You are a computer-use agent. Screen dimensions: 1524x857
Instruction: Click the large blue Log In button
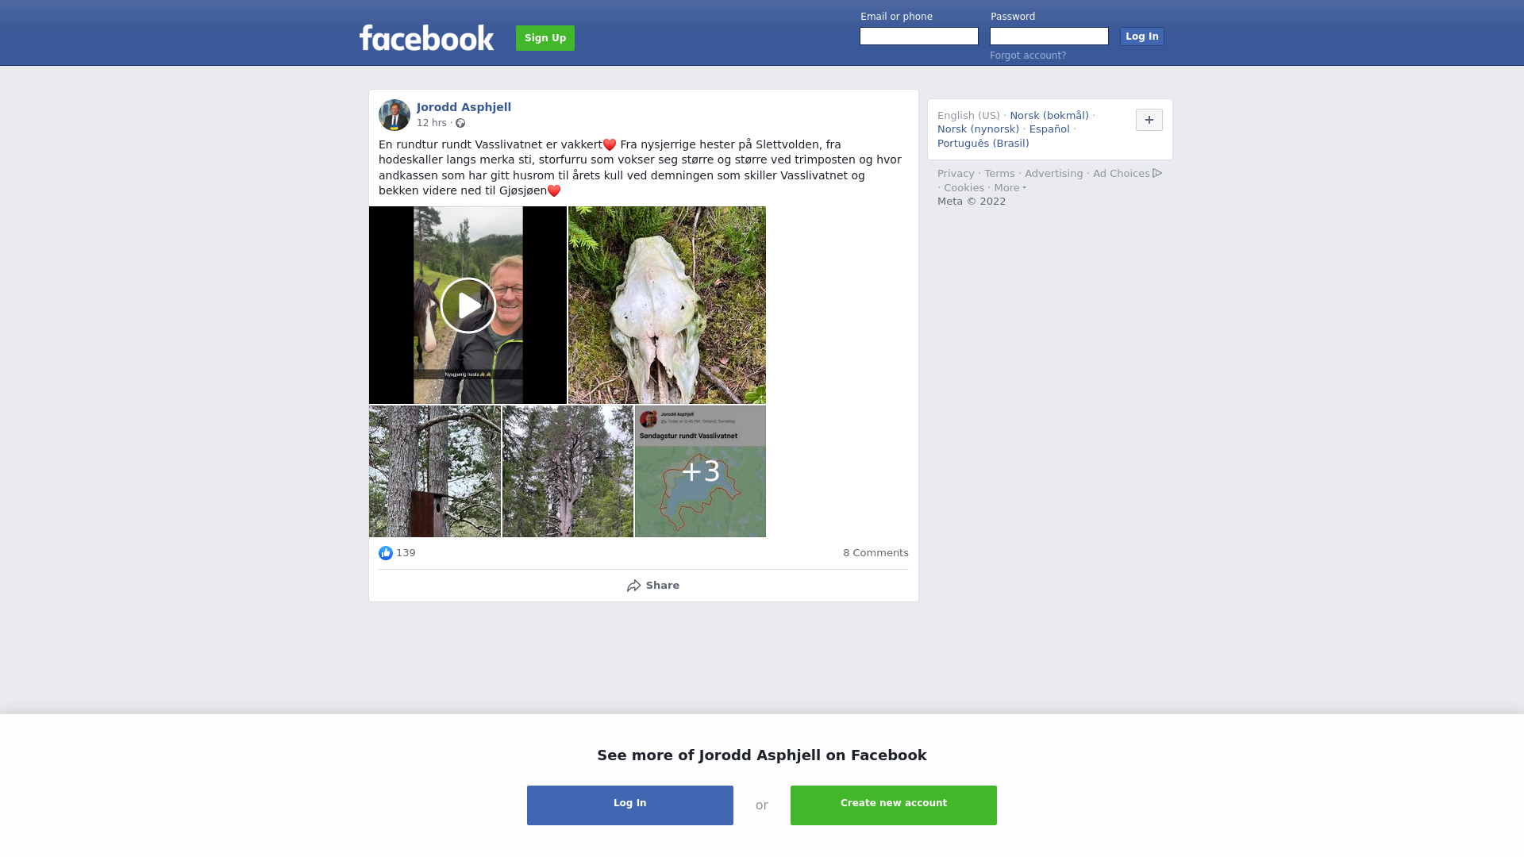630,805
